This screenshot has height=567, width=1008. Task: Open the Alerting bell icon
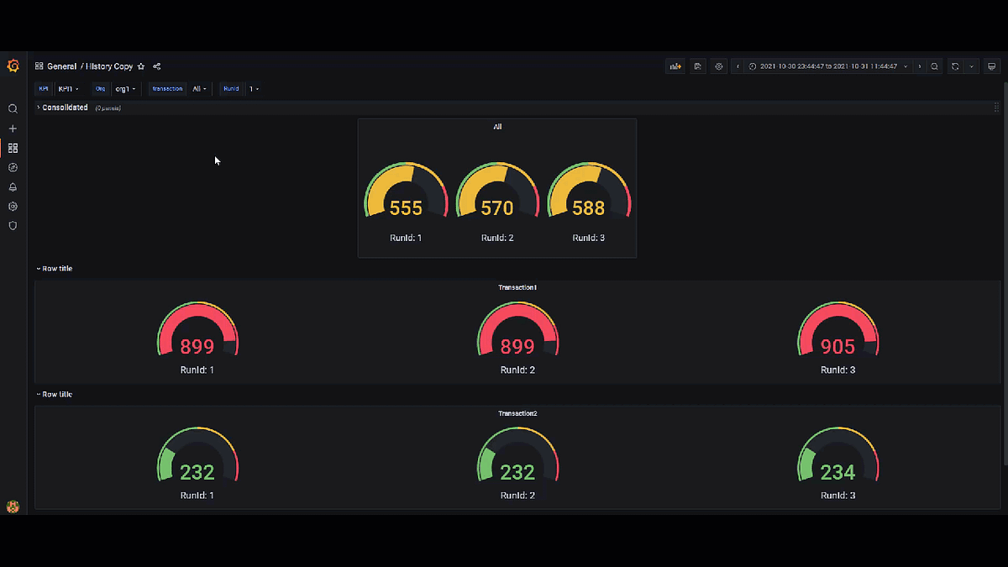click(13, 186)
